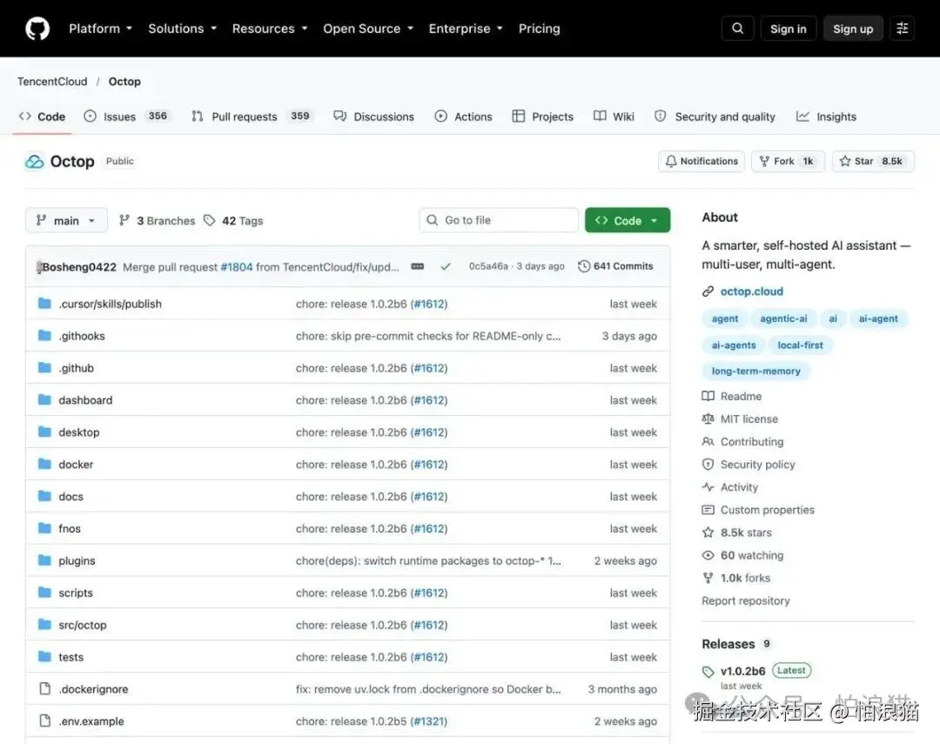Open the main branch selector
The width and height of the screenshot is (940, 744).
pos(66,221)
